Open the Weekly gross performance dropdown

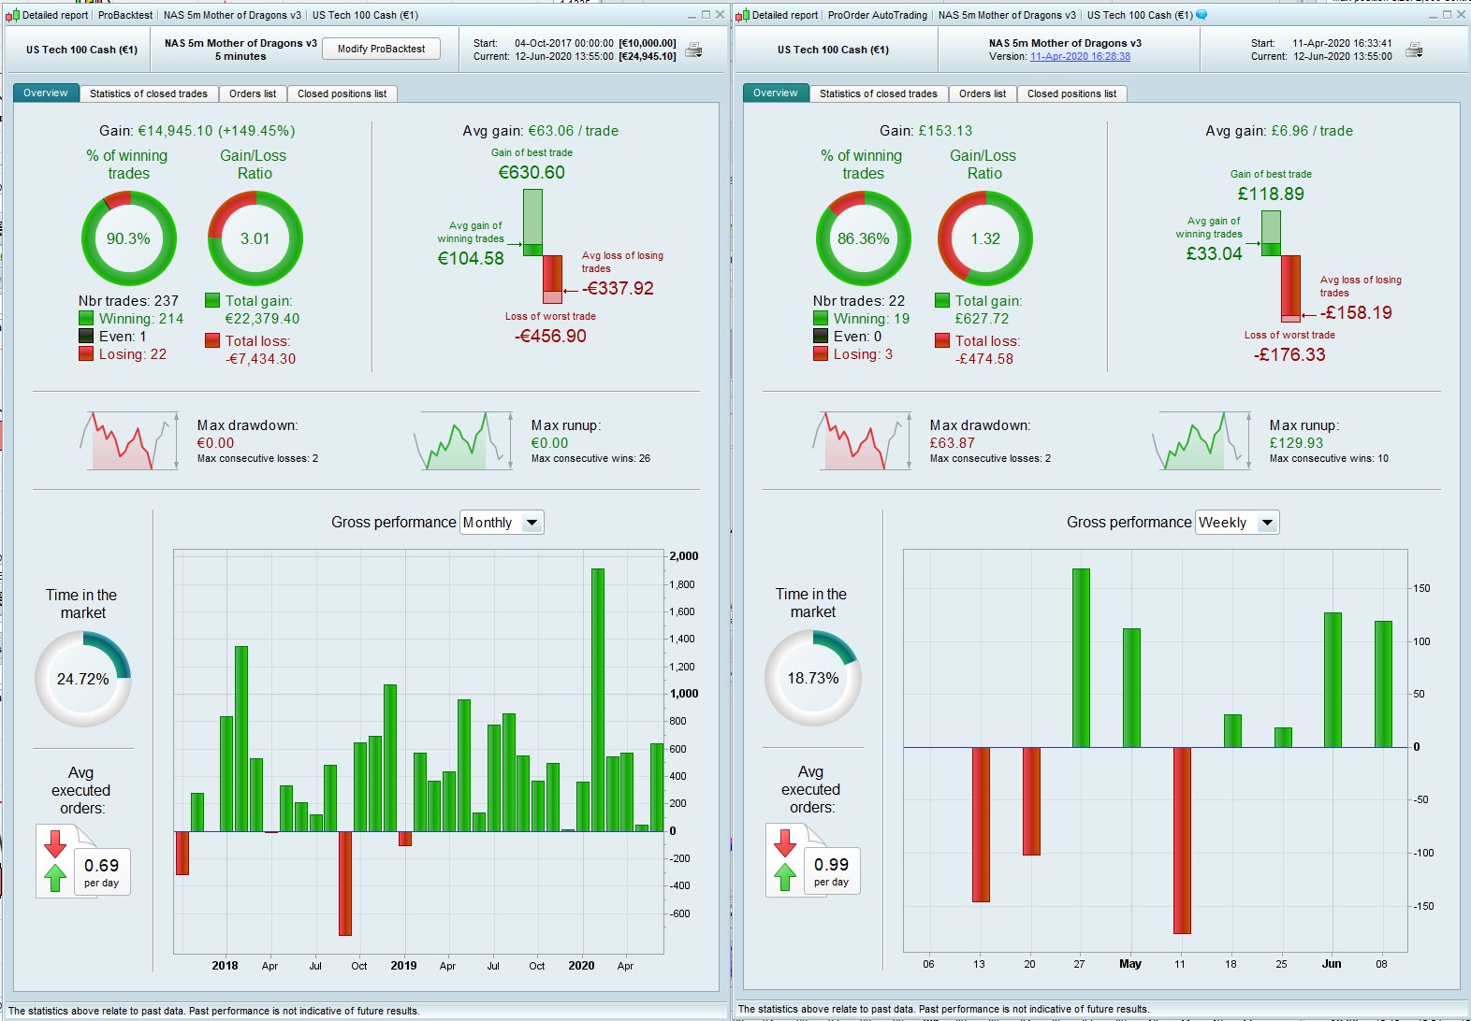pos(1237,523)
